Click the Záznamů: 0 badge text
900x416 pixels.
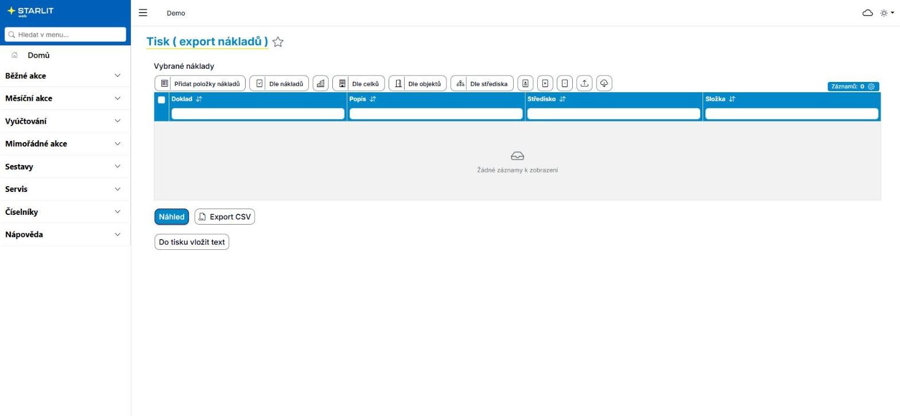pyautogui.click(x=848, y=87)
